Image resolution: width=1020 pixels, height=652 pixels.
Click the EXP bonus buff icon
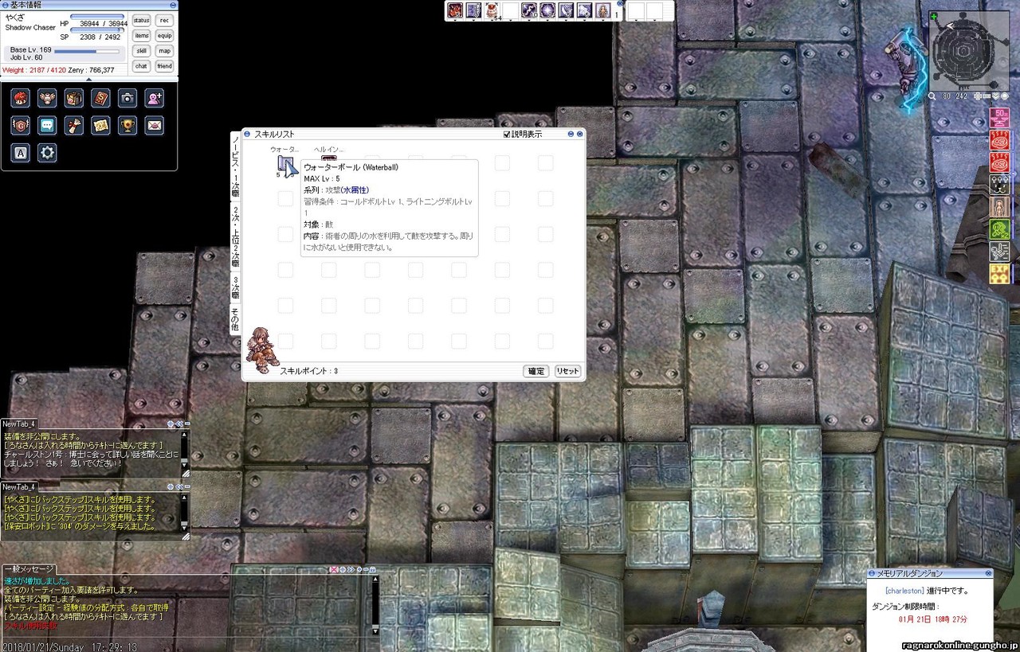(999, 275)
